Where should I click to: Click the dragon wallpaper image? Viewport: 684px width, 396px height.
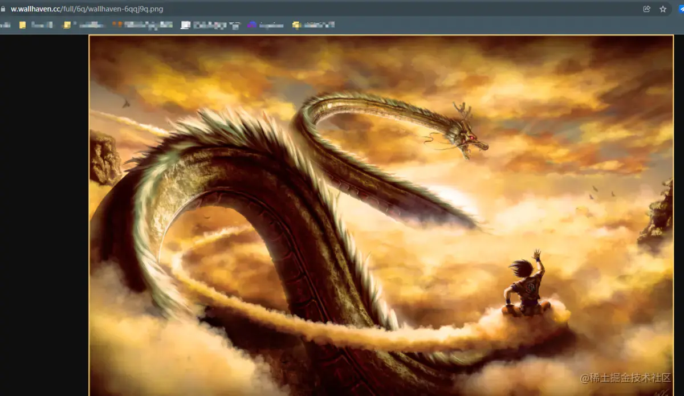pyautogui.click(x=381, y=215)
